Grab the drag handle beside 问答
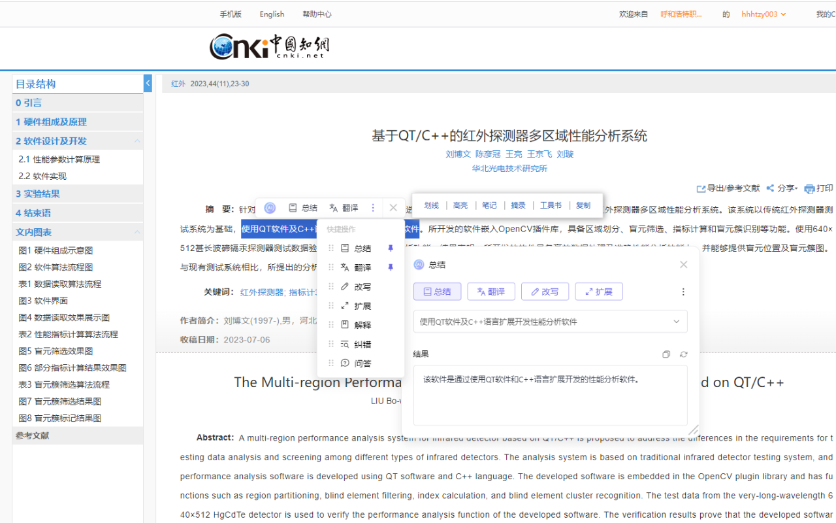Viewport: 836px width, 523px height. pos(331,363)
